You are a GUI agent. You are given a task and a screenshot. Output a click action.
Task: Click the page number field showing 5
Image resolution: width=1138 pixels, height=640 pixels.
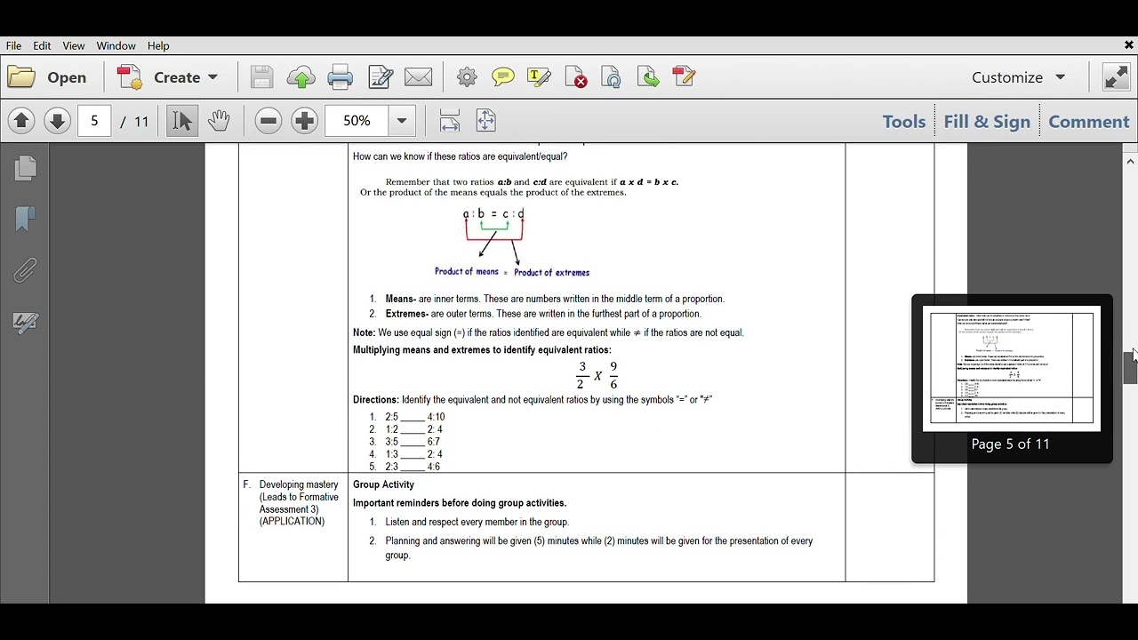(x=94, y=121)
